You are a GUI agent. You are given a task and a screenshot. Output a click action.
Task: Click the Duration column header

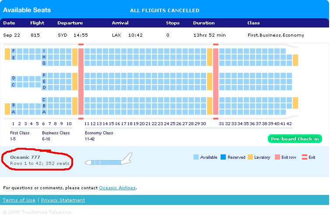point(204,23)
